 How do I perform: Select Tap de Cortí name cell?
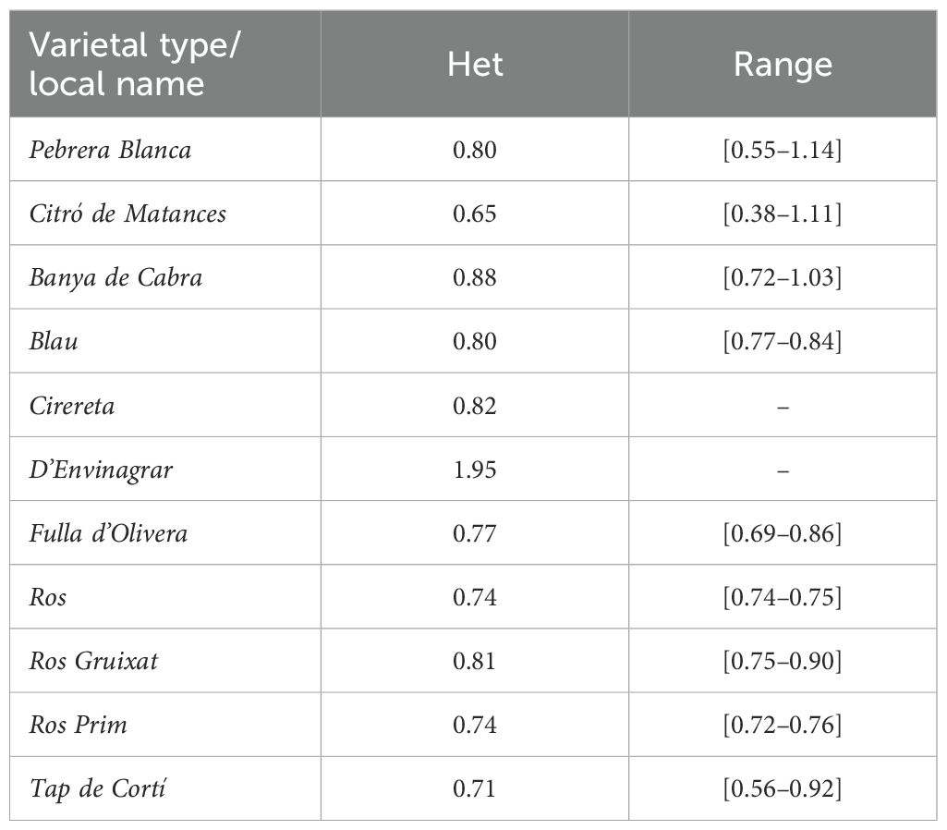tap(97, 789)
